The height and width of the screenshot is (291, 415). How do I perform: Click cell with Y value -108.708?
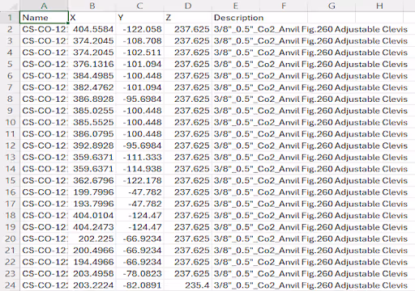coord(139,40)
